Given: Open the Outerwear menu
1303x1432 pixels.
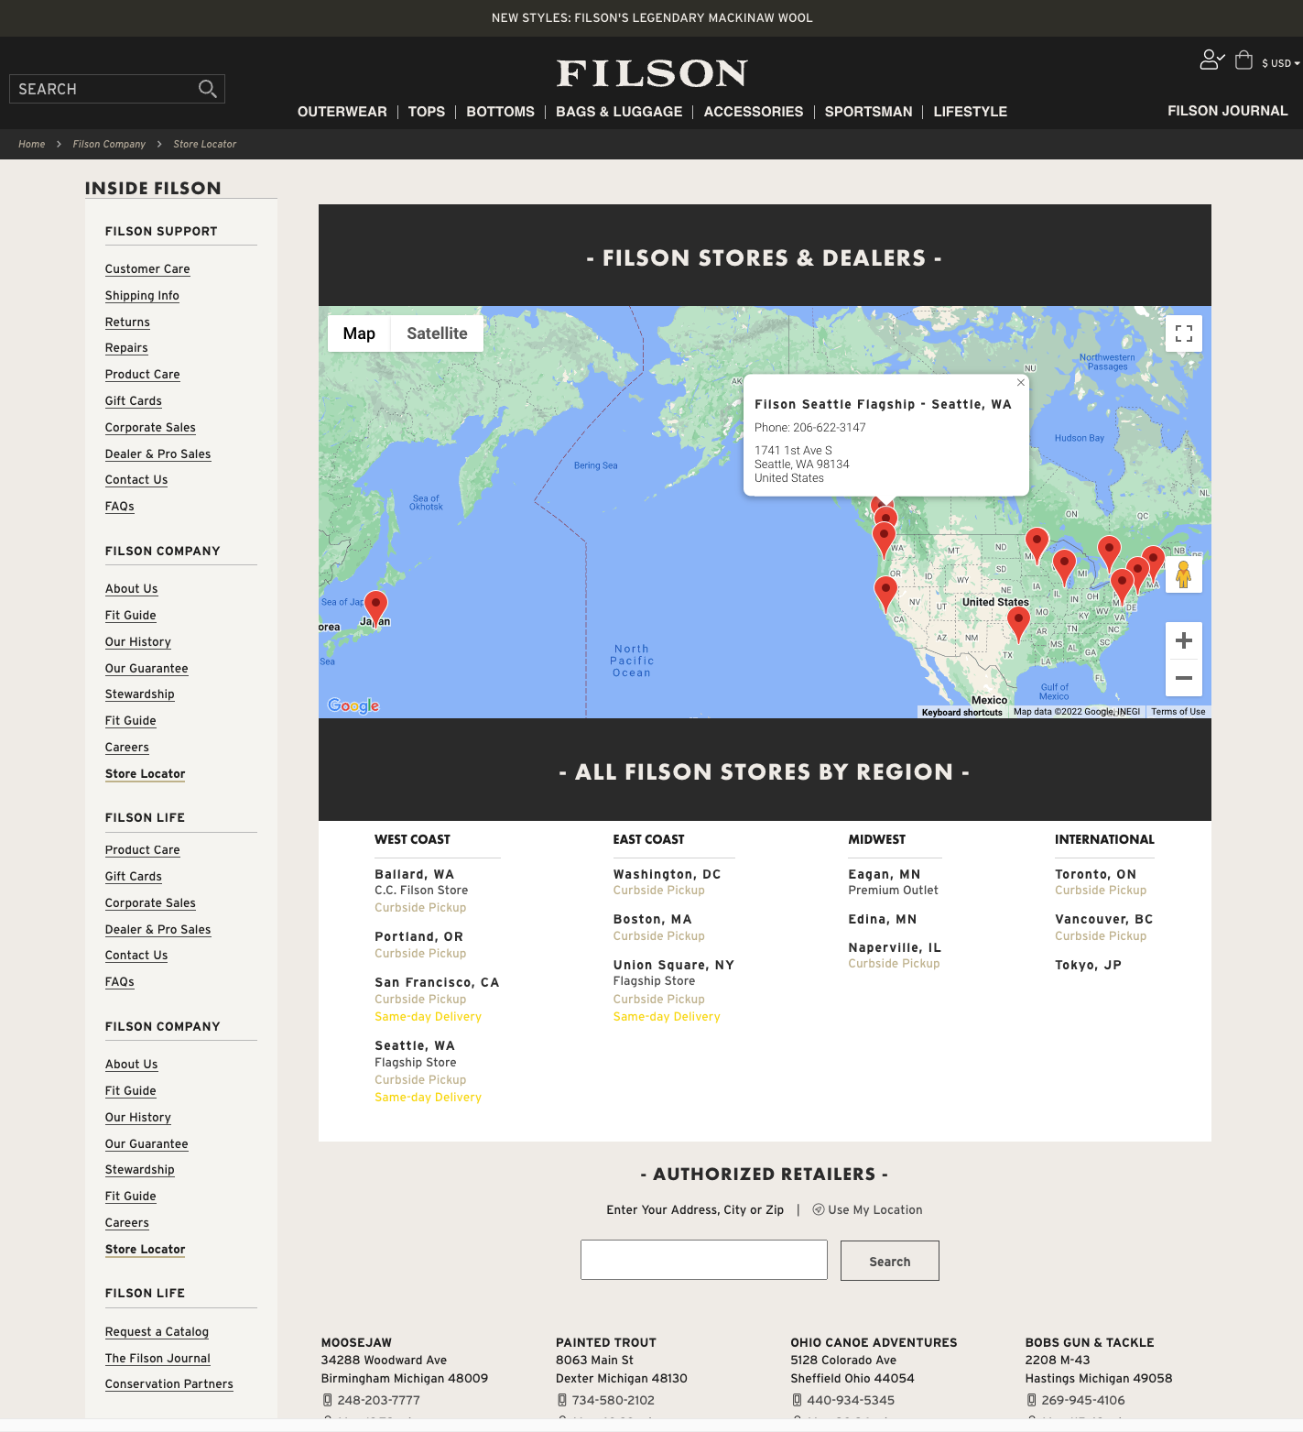Looking at the screenshot, I should [342, 112].
